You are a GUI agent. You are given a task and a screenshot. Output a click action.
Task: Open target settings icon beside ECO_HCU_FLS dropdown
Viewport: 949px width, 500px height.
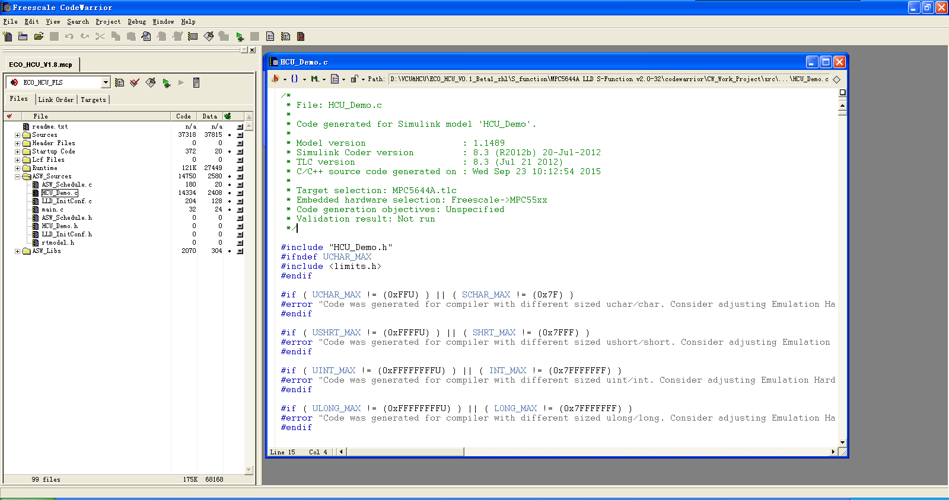click(x=119, y=82)
